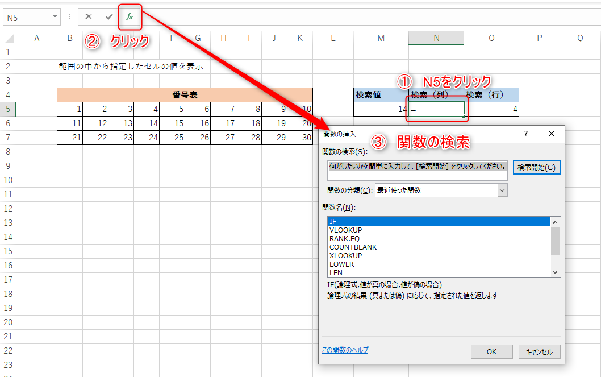Click the Insert Function fx icon
The image size is (601, 377).
(x=130, y=16)
